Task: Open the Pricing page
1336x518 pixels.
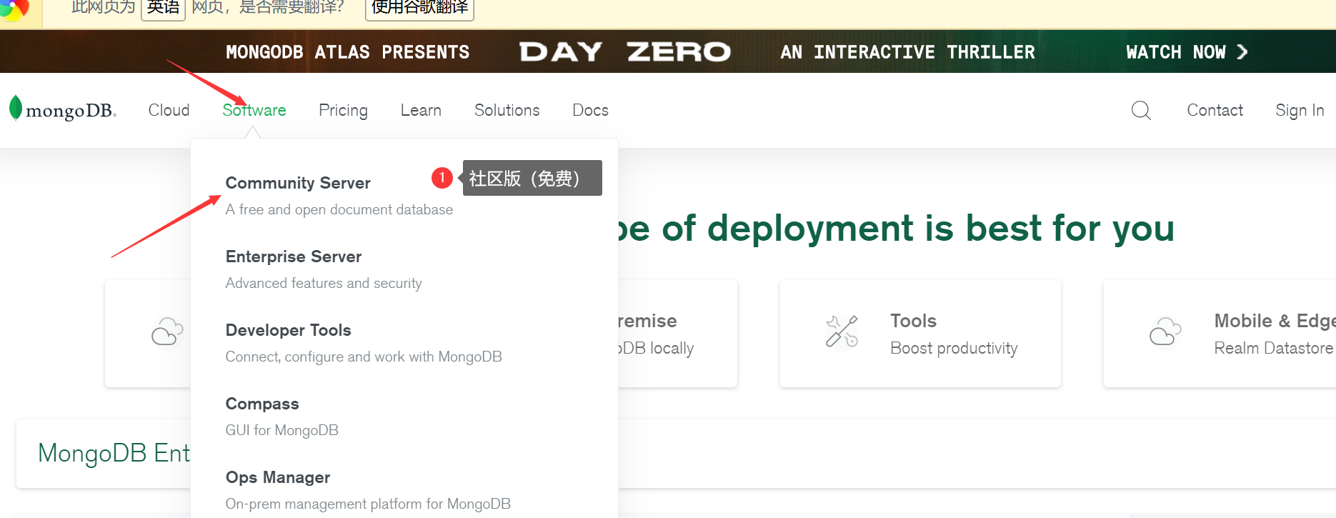Action: click(343, 110)
